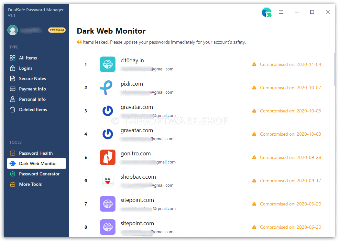This screenshot has width=339, height=241.
Task: Click the Dark Web Monitor spider-web icon
Action: point(13,164)
